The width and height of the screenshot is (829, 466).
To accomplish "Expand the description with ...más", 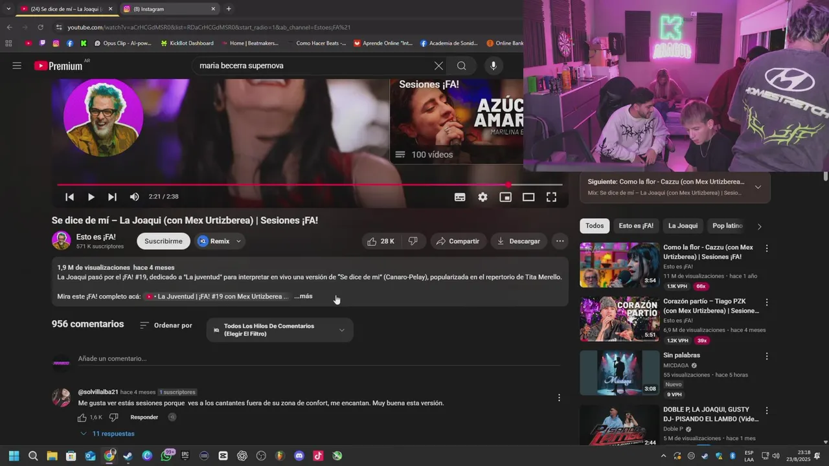I will tap(303, 296).
